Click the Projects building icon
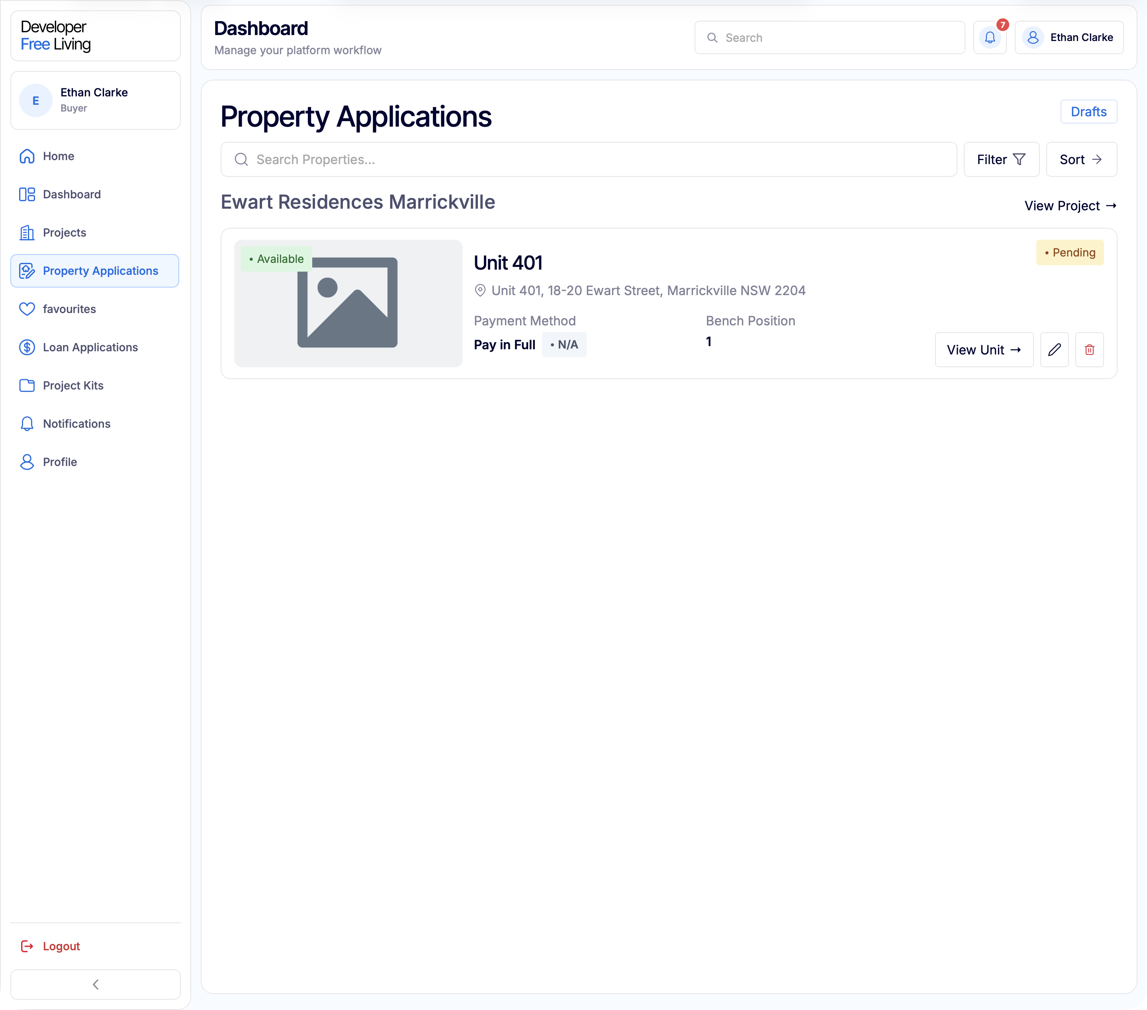Viewport: 1147px width, 1010px height. 27,232
